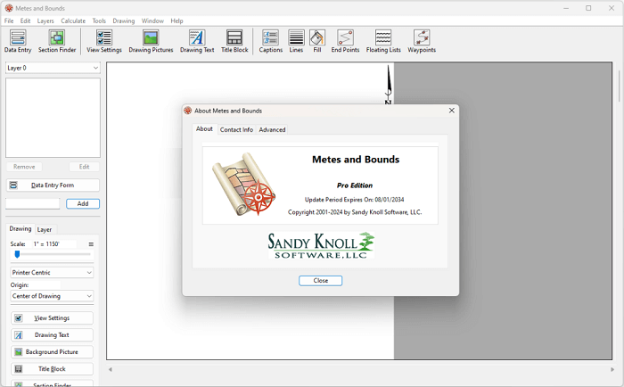Image resolution: width=624 pixels, height=387 pixels.
Task: Click the vertical scrollbar on right edge
Action: click(x=619, y=86)
